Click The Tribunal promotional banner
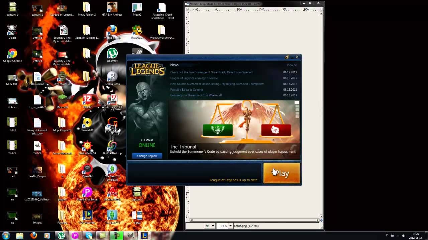 point(234,130)
